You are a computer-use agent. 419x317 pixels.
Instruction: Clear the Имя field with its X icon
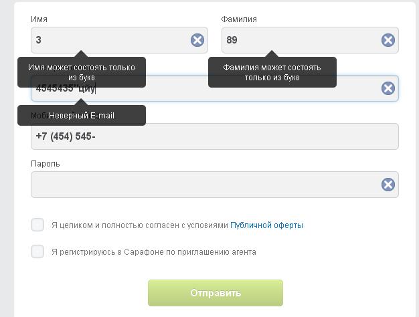[197, 40]
